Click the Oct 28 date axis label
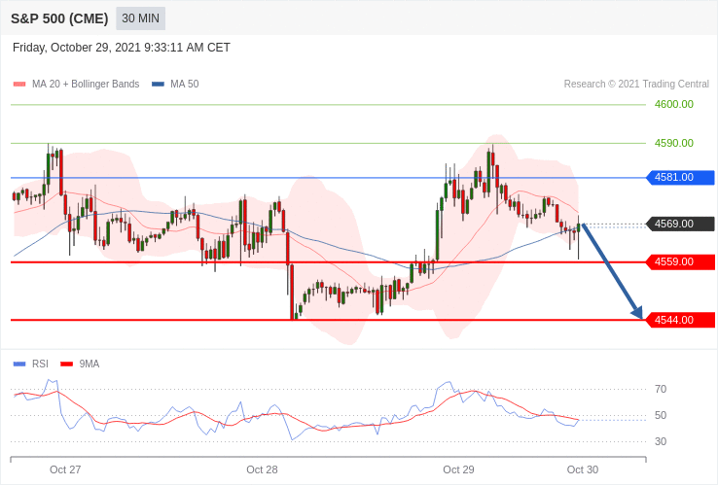This screenshot has height=486, width=718. (262, 470)
